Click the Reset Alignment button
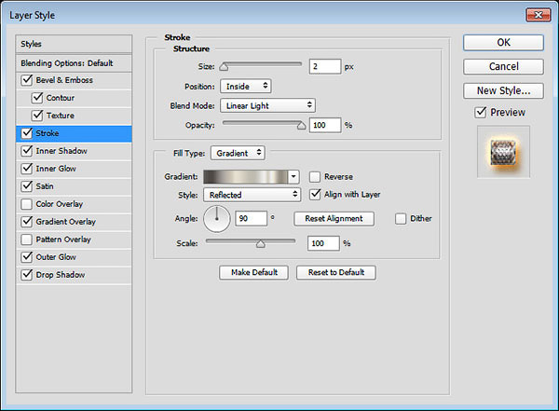The width and height of the screenshot is (559, 411). [x=334, y=219]
